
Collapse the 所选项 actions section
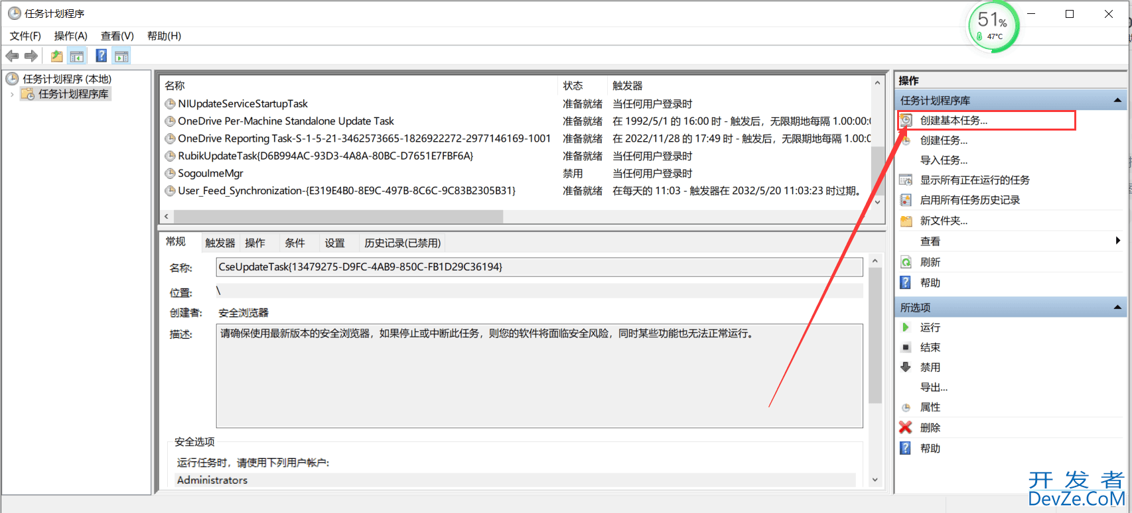[1117, 307]
